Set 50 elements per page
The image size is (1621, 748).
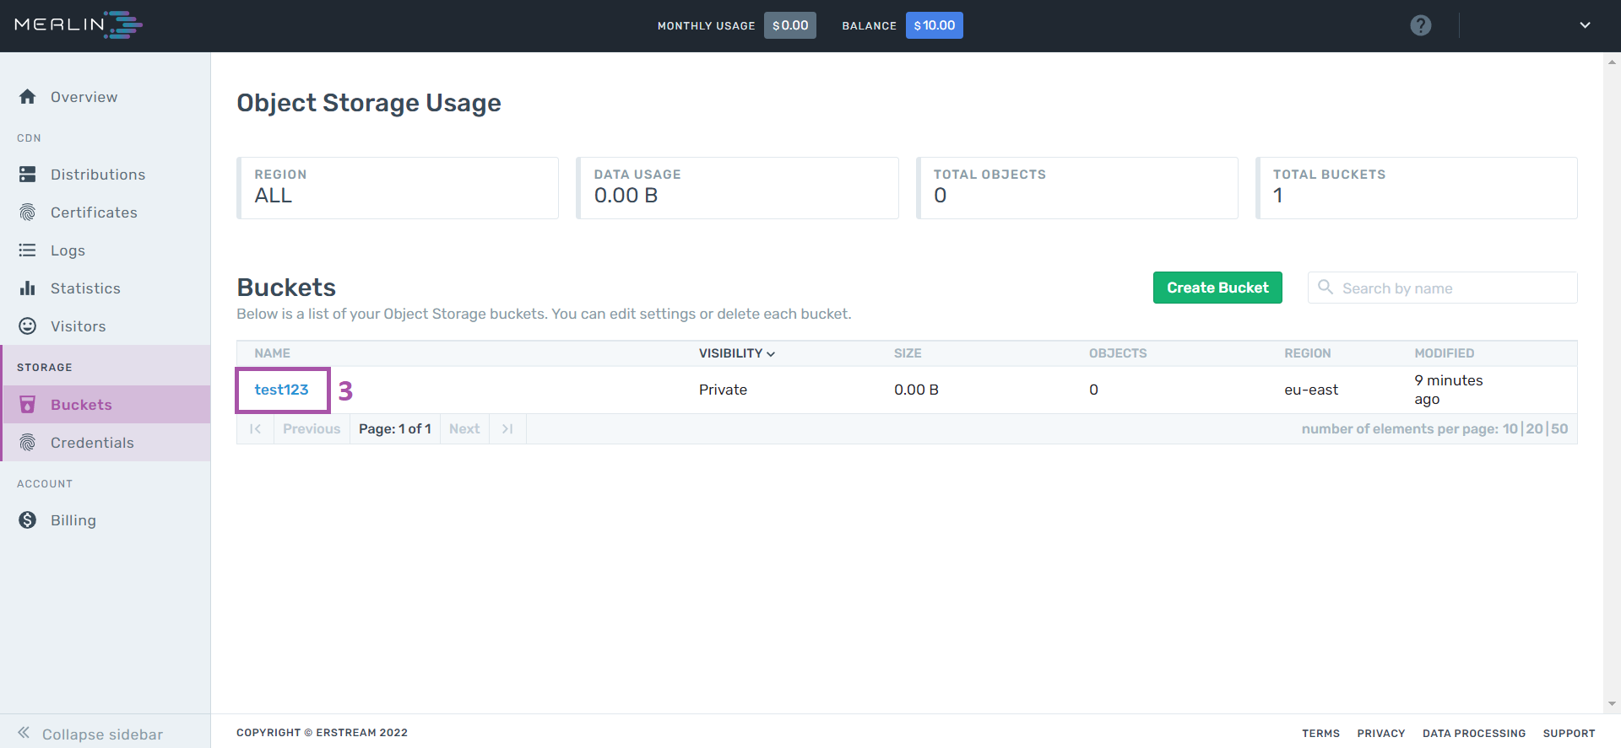coord(1559,428)
